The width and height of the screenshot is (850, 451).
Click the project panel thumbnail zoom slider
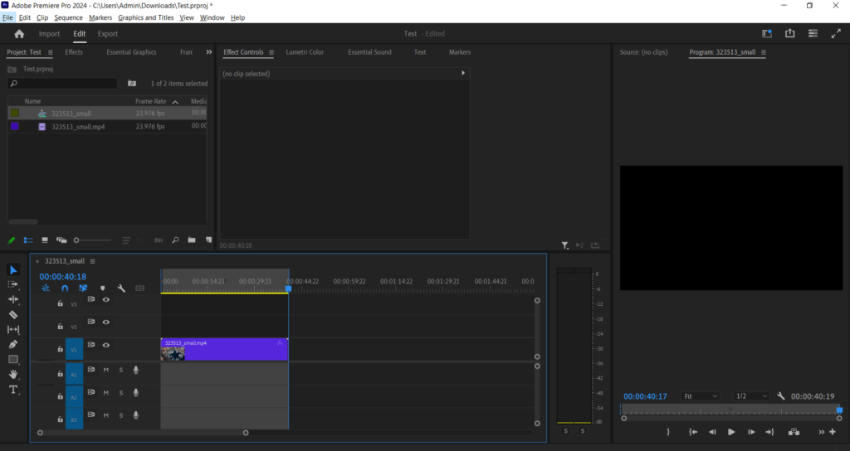pos(77,240)
